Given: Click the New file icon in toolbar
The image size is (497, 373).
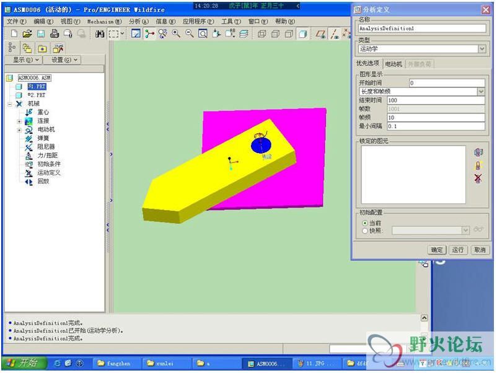Looking at the screenshot, I should click(x=14, y=33).
